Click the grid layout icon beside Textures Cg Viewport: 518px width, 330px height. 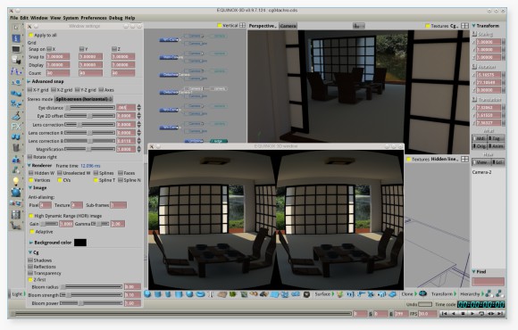[x=464, y=25]
